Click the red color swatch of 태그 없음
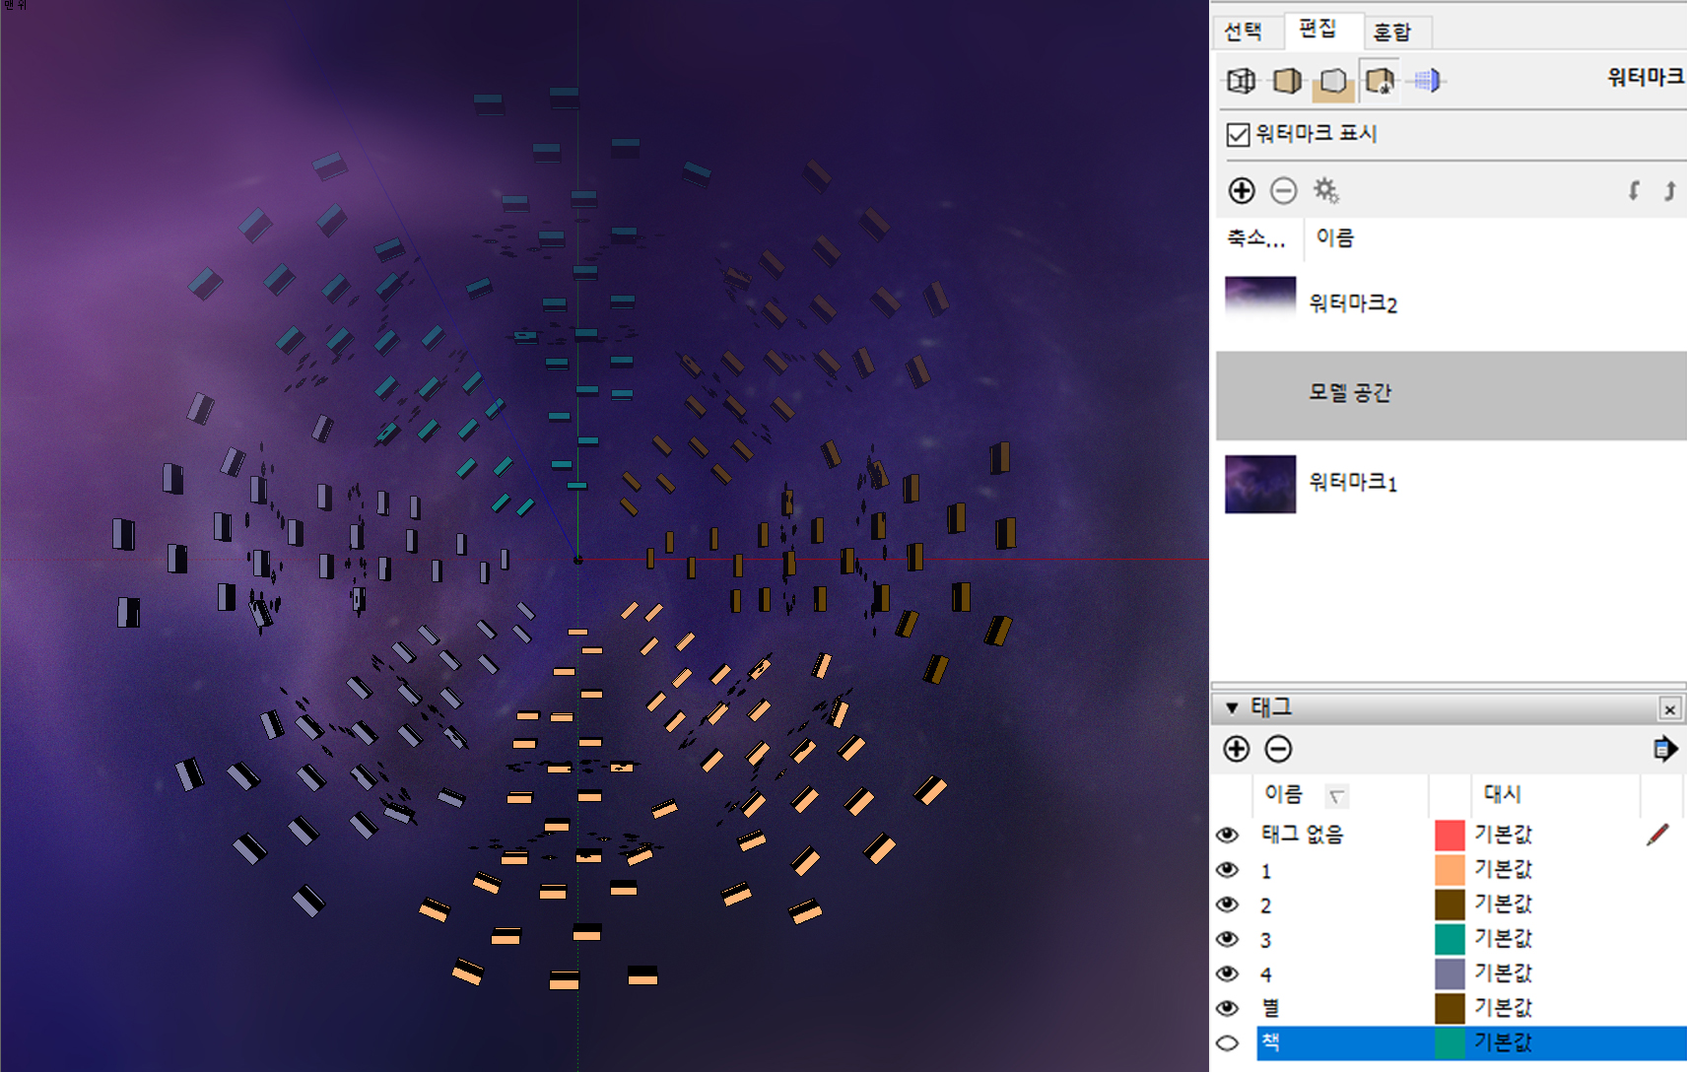 [x=1450, y=835]
